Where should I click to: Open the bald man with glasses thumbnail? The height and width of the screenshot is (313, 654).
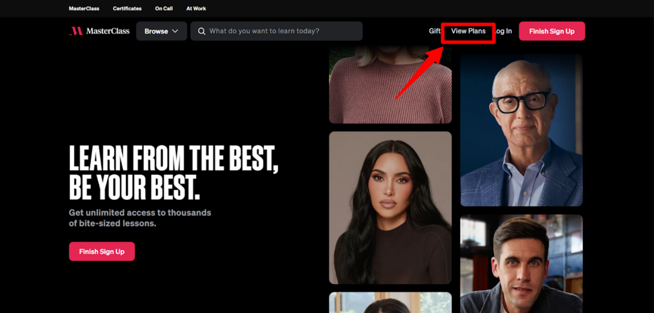[521, 130]
